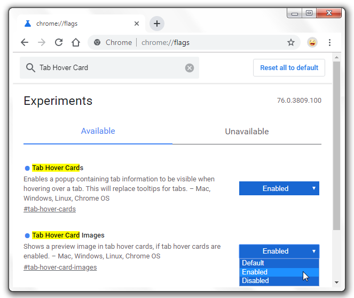Close the Chrome window
This screenshot has height=298, width=354.
pos(329,13)
